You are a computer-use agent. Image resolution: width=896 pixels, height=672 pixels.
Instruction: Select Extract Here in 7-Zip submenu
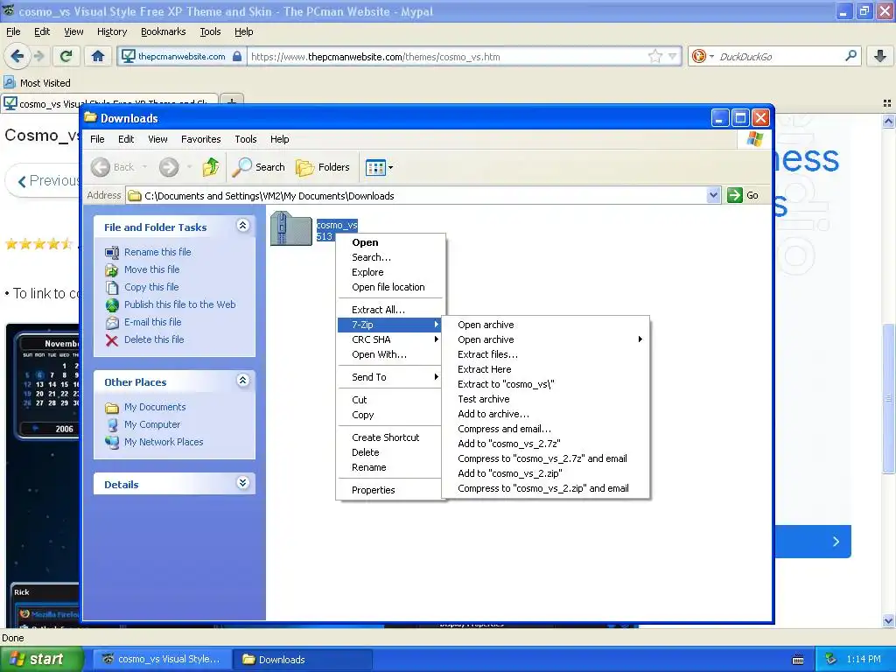point(546,369)
